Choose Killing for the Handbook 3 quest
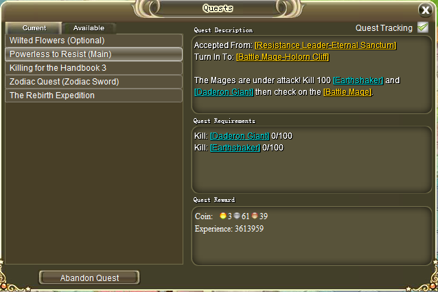Screen dimensions: 438x292 click(x=94, y=68)
